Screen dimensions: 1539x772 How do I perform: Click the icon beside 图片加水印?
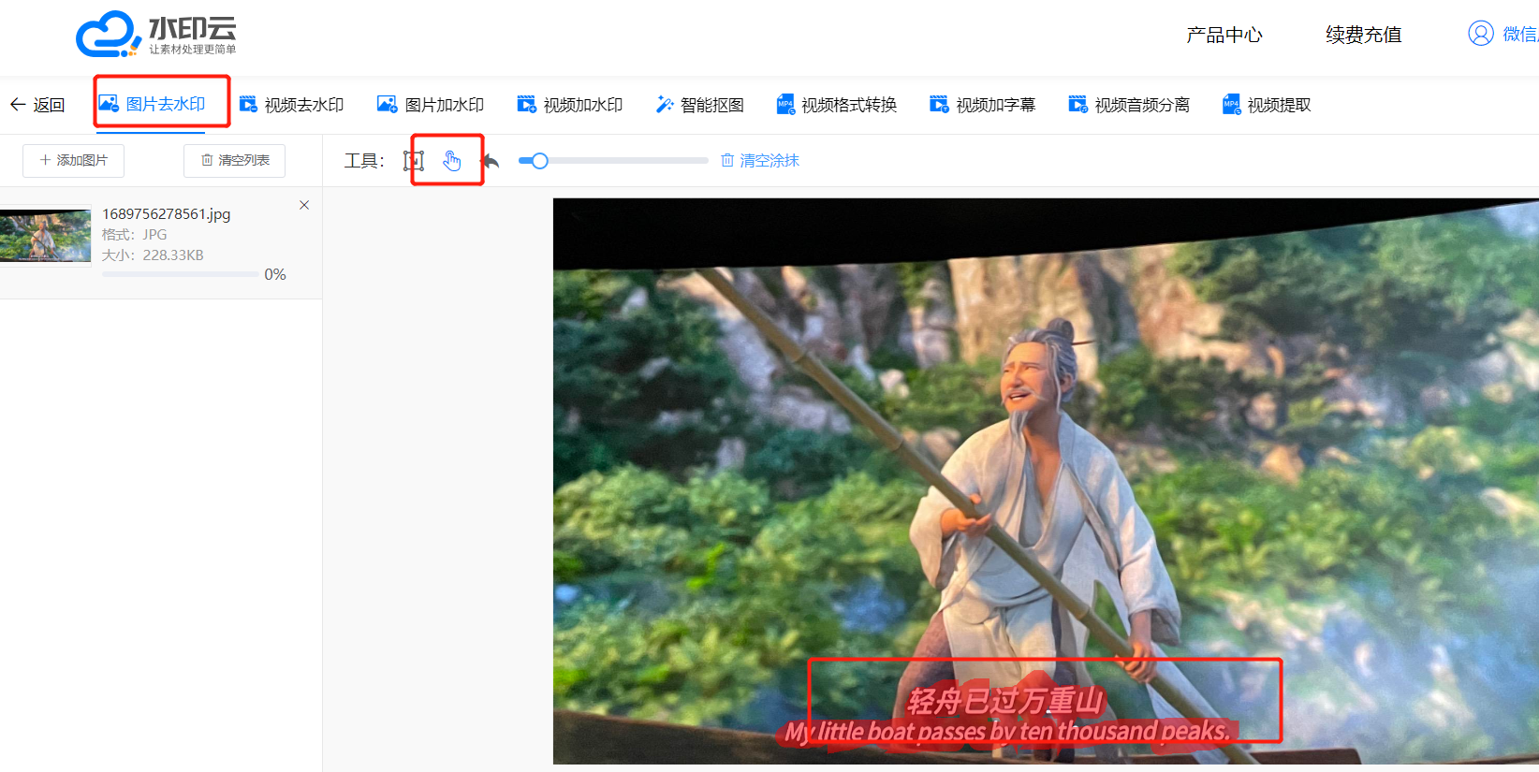(x=388, y=104)
